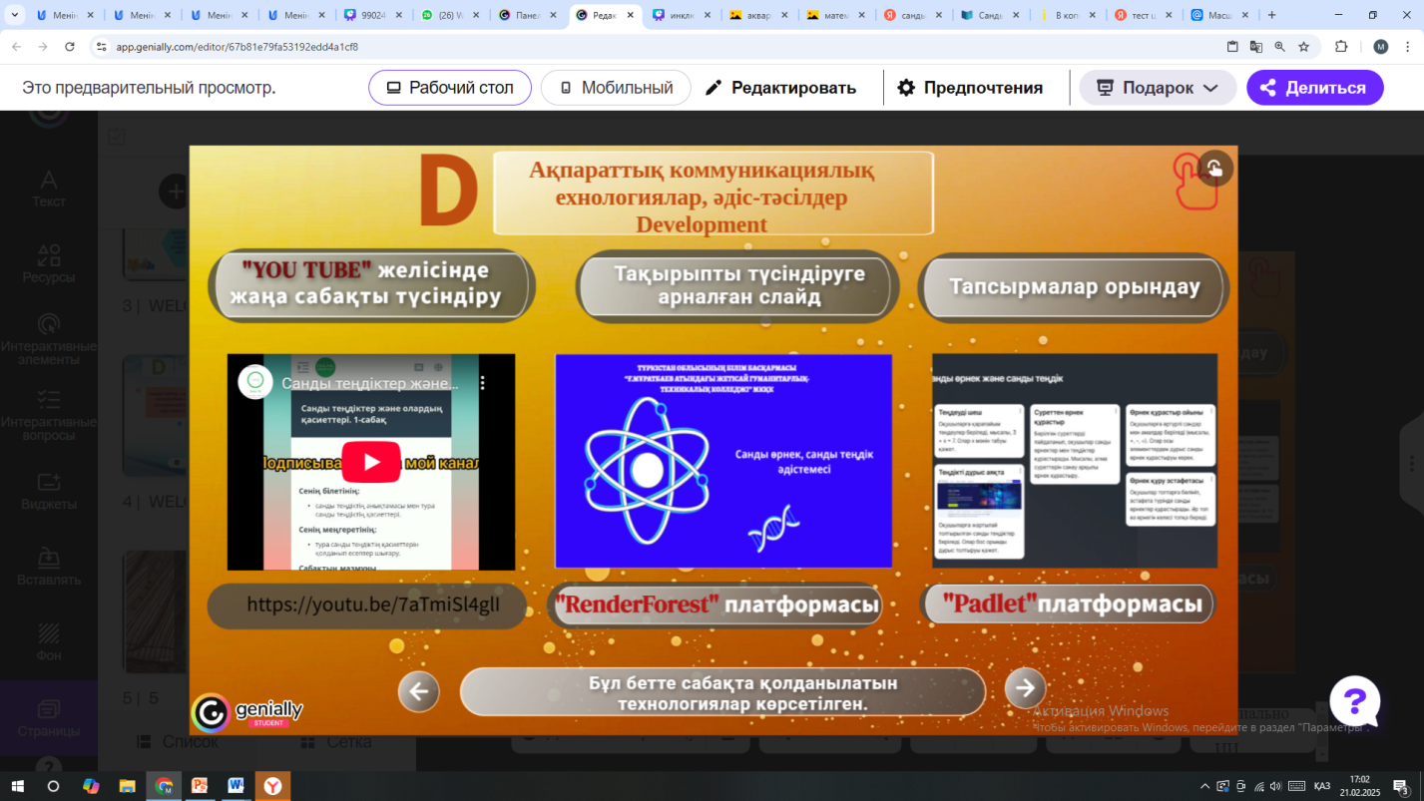The image size is (1424, 801).
Task: Click the Делиться share button
Action: point(1315,88)
